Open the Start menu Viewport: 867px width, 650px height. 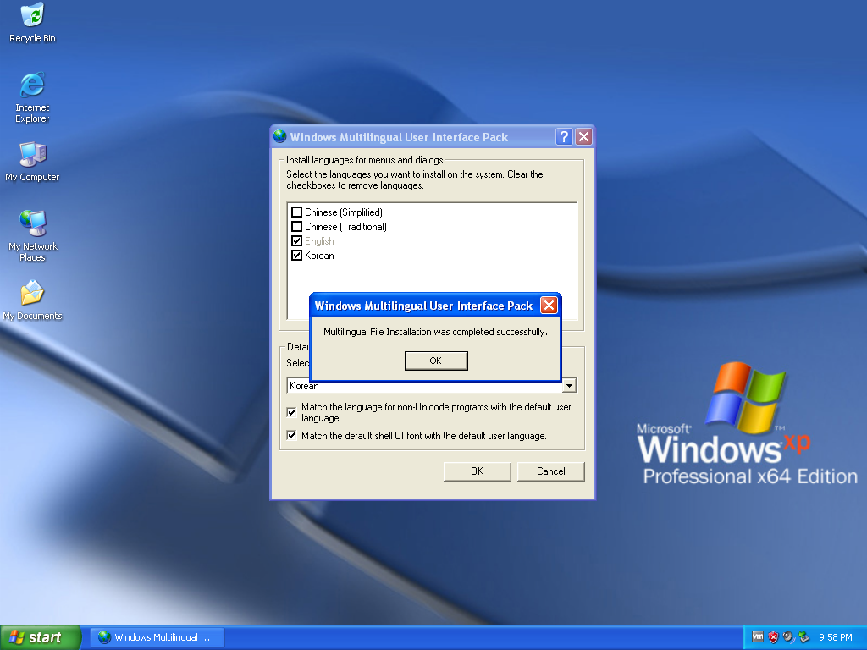pos(41,637)
